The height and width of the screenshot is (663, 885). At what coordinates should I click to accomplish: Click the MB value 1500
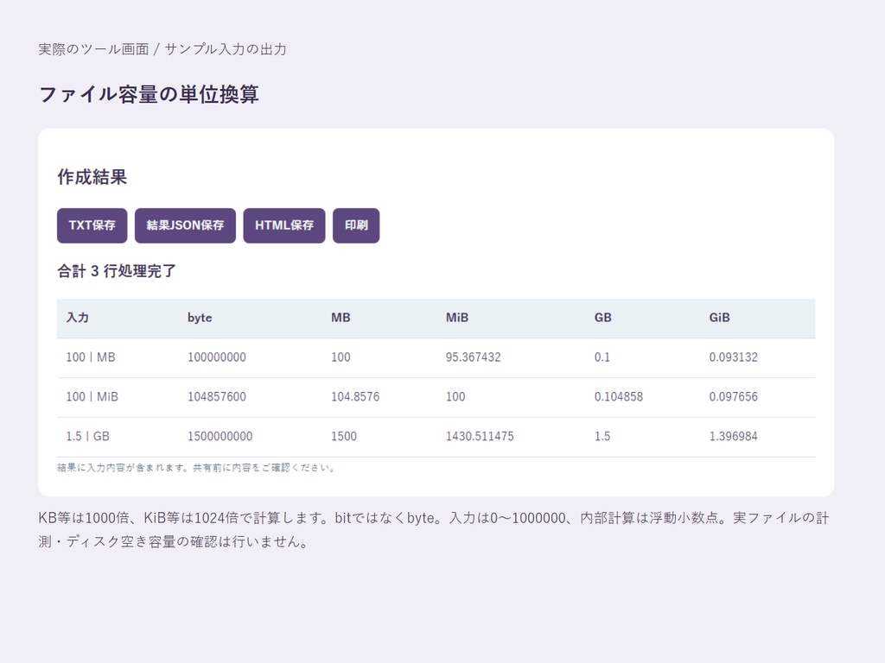(344, 436)
